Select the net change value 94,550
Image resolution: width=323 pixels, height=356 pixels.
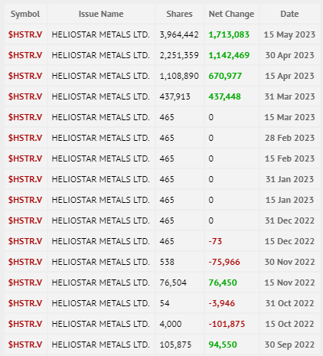point(223,345)
